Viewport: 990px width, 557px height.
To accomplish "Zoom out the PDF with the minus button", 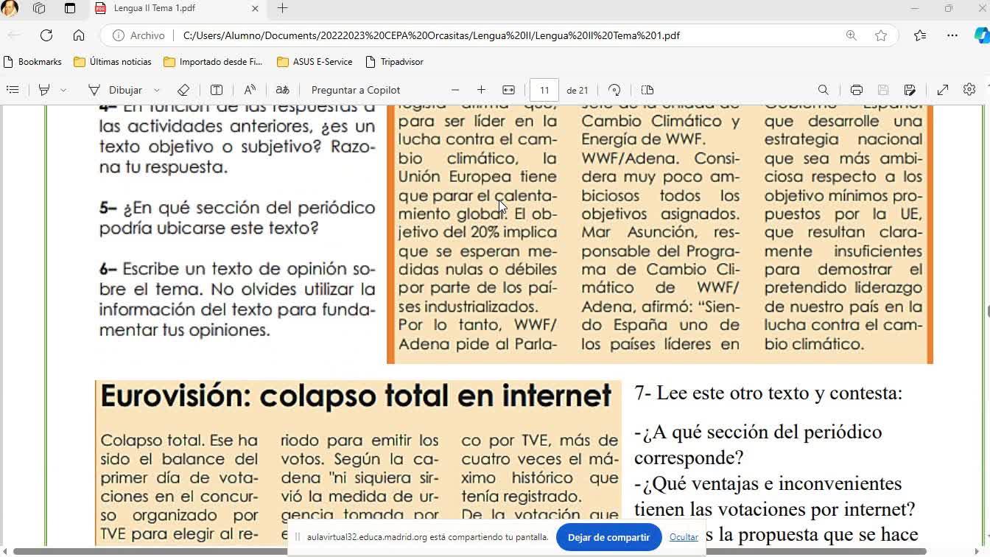I will coord(455,90).
